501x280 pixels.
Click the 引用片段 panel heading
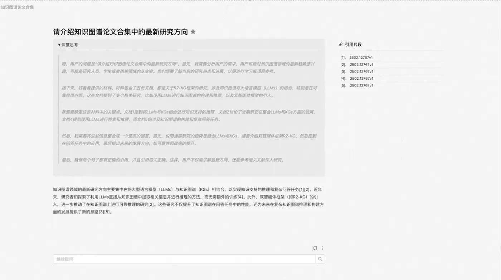click(353, 45)
